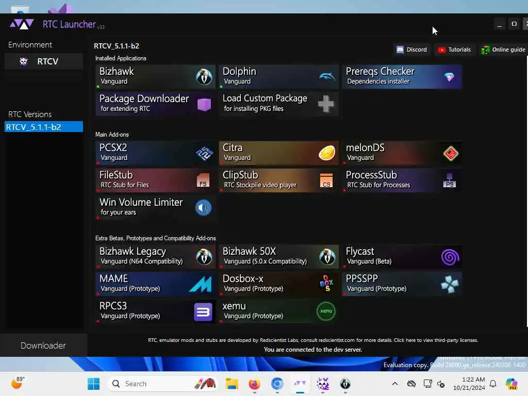
Task: Click the xemu green circle icon
Action: coord(326,311)
